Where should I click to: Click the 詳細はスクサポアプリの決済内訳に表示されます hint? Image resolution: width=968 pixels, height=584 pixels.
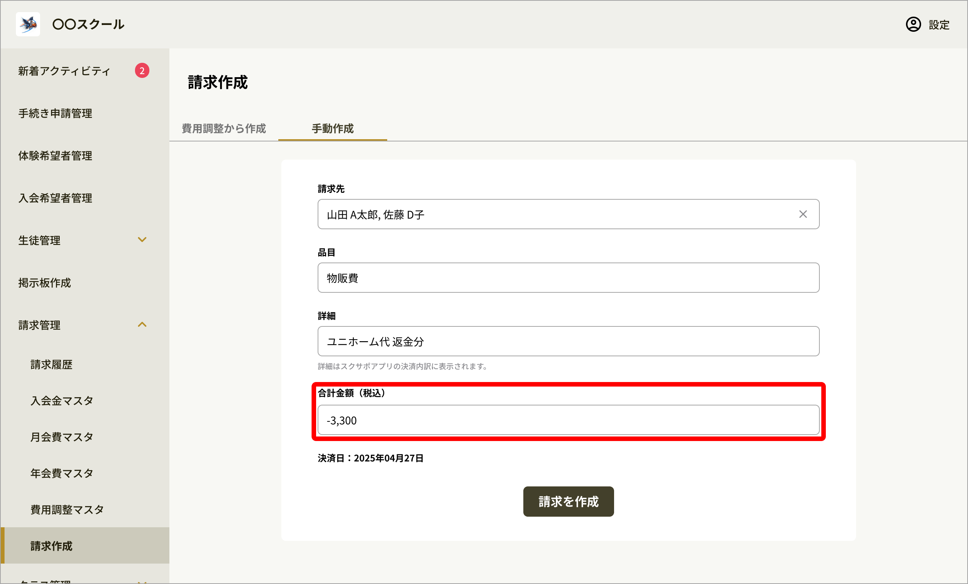[x=402, y=366]
